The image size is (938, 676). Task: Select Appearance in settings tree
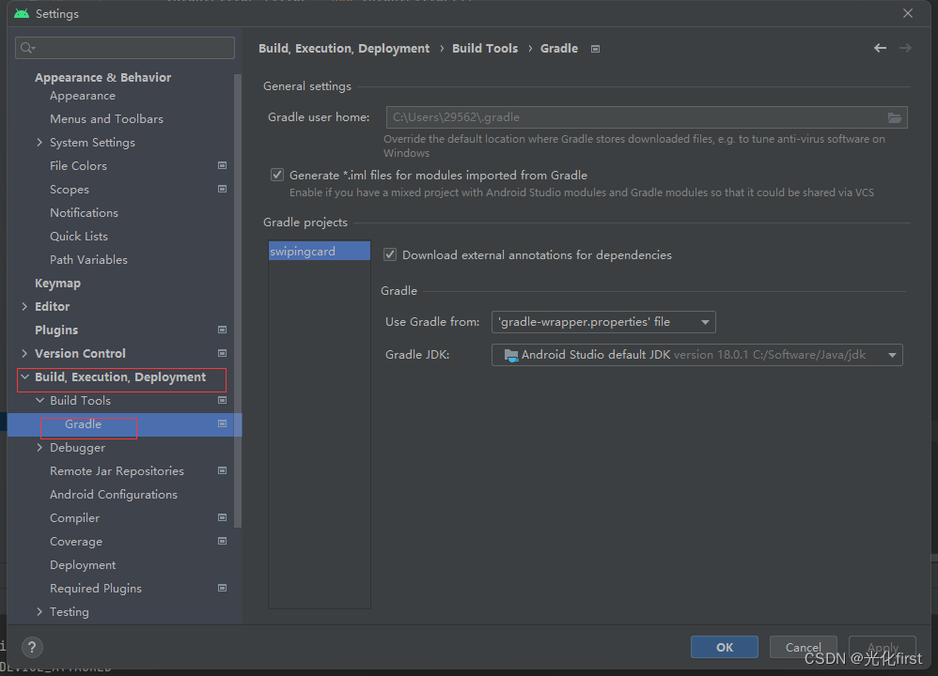[x=83, y=96]
